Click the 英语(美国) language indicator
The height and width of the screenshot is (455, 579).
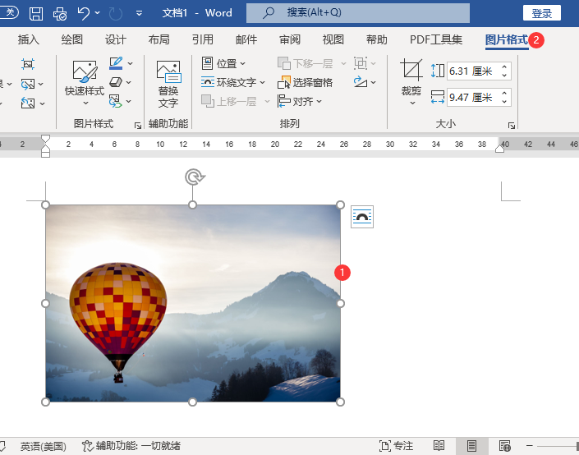click(44, 446)
